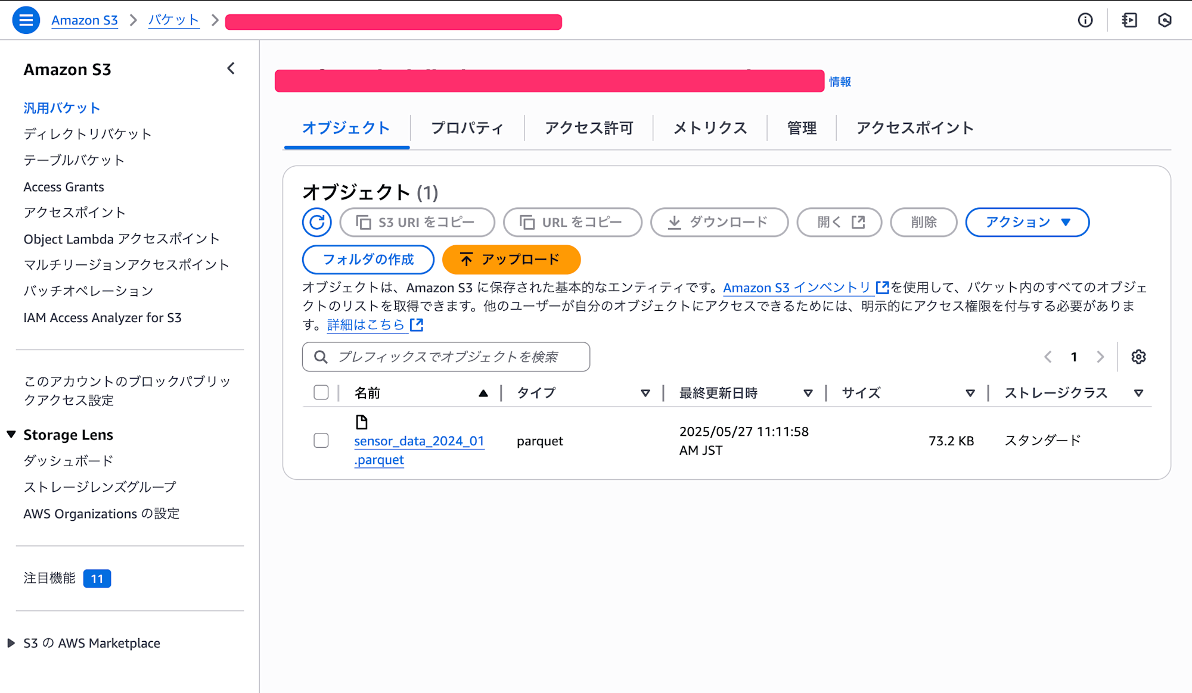The width and height of the screenshot is (1192, 693).
Task: Collapse the Amazon S3 sidebar with chevron
Action: 231,68
